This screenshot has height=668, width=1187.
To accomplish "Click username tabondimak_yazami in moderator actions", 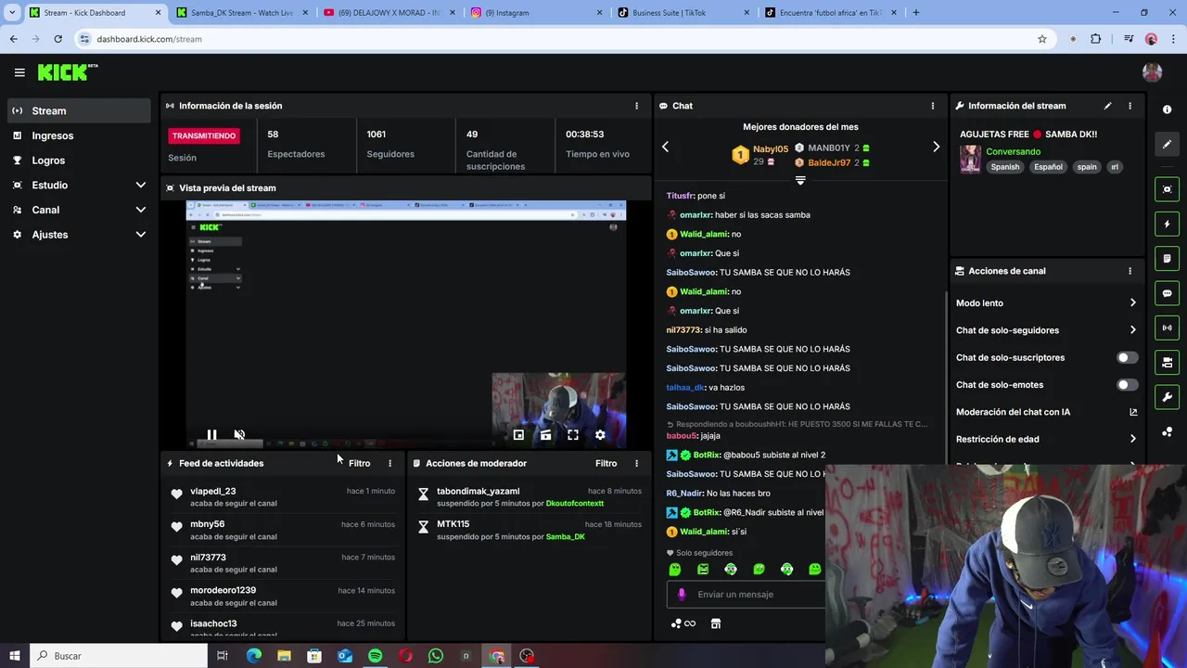I will pyautogui.click(x=478, y=491).
